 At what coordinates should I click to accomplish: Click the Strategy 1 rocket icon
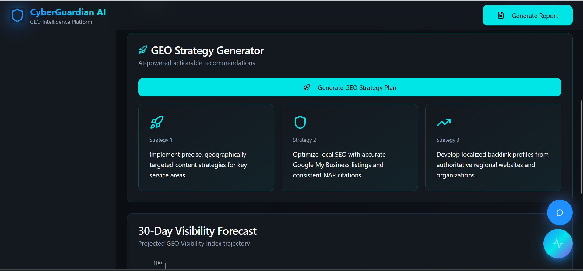coord(157,122)
